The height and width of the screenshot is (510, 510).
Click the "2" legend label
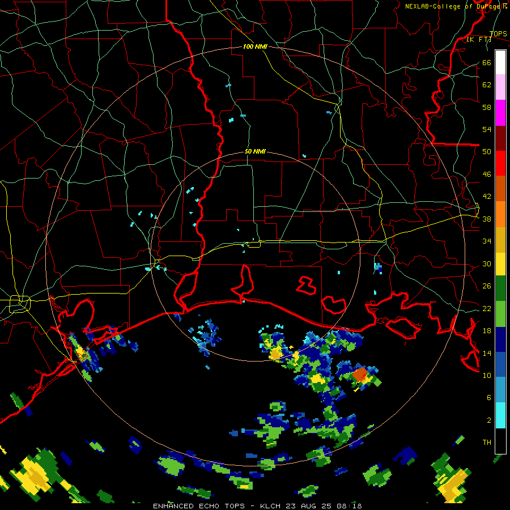(x=488, y=420)
